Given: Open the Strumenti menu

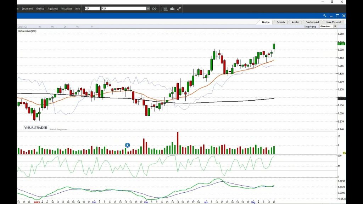Looking at the screenshot, I should 27,8.
